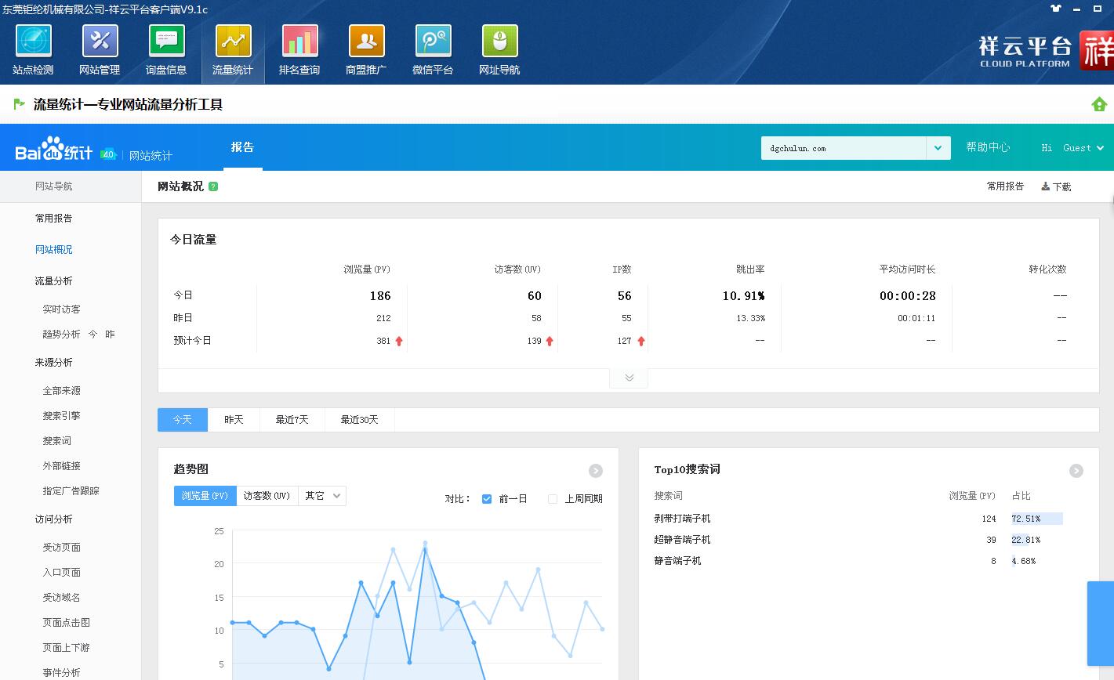Image resolution: width=1114 pixels, height=680 pixels.
Task: Open 搜索词 in the sidebar
Action: 56,441
